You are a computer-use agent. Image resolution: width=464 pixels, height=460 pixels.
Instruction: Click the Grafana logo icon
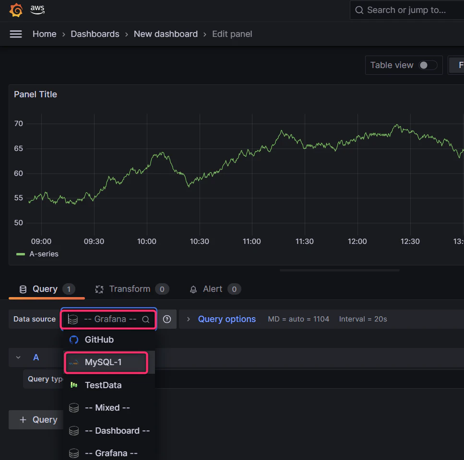(x=16, y=10)
